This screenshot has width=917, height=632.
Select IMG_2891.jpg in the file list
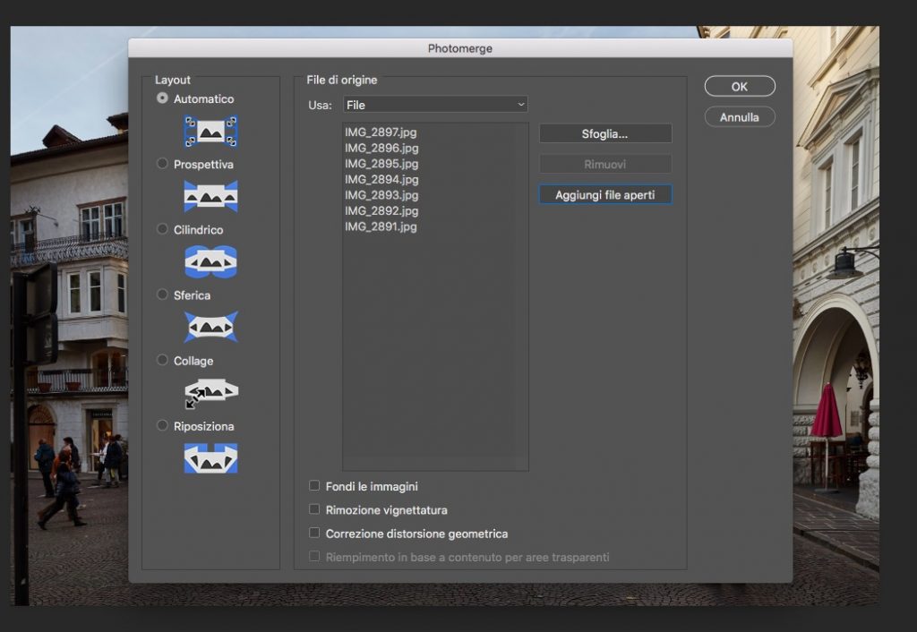pos(381,226)
